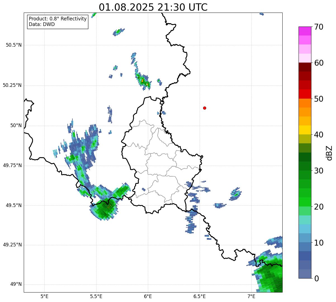Screen dimensions: 336x302
Task: Click the 49.75°N latitude label
Action: (12, 165)
